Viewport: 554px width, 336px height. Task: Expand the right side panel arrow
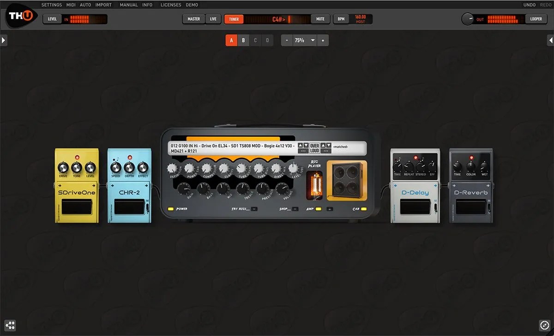click(550, 40)
